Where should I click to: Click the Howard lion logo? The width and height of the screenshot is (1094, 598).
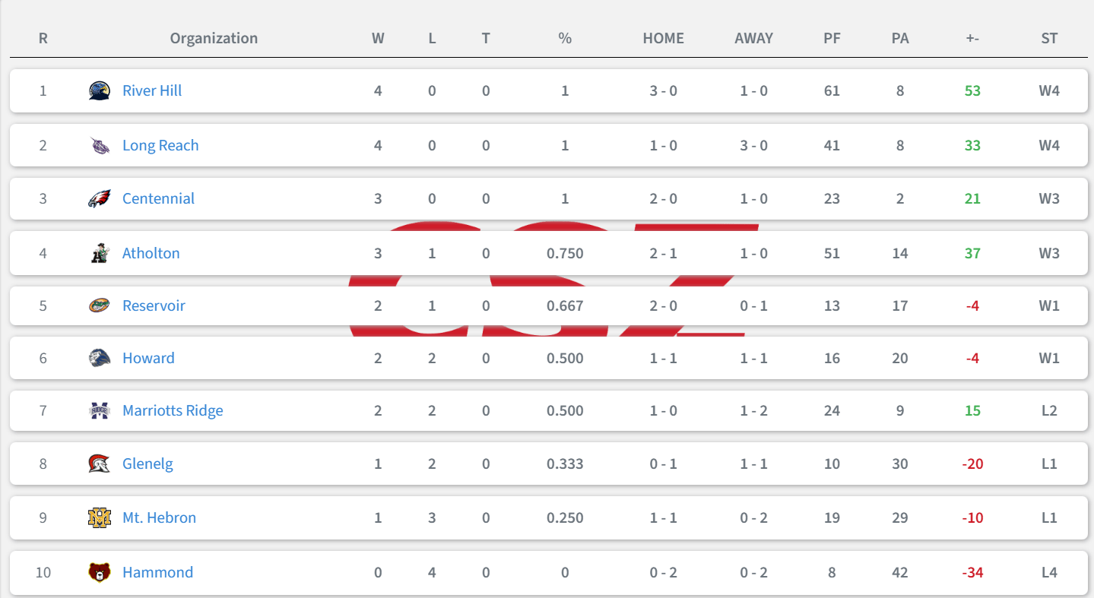[x=99, y=359]
